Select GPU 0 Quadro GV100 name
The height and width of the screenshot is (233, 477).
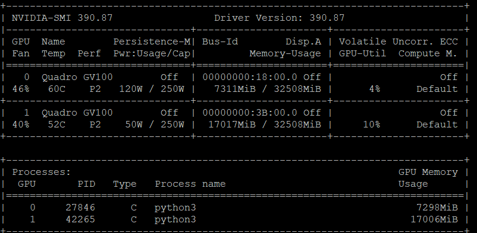pos(77,77)
